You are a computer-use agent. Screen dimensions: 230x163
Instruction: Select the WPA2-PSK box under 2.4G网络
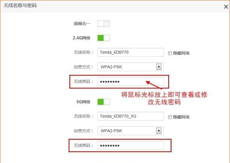click(x=131, y=67)
